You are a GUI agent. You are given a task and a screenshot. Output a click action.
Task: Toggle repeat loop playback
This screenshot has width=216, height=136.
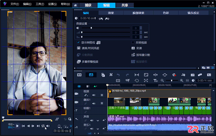[x=43, y=126]
